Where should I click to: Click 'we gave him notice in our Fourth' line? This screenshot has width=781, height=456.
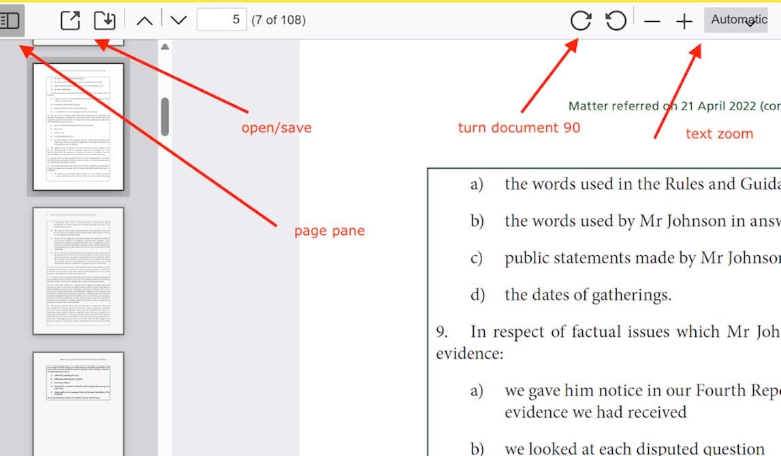point(643,390)
